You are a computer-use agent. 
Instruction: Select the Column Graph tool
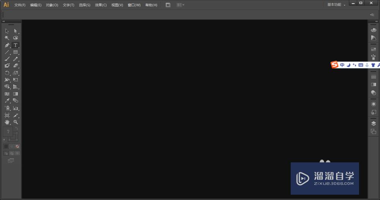click(16, 108)
